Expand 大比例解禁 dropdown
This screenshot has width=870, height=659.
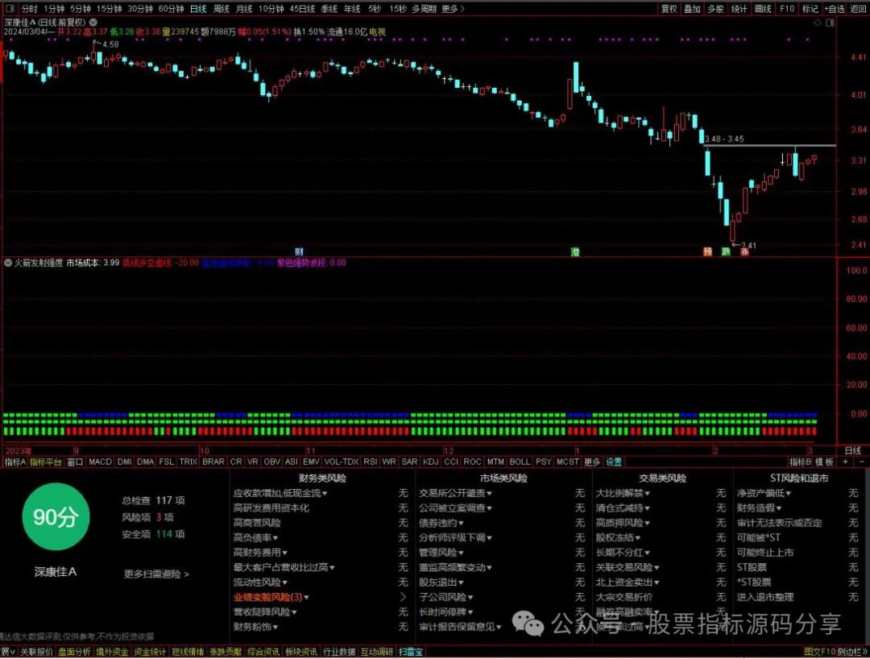point(623,493)
